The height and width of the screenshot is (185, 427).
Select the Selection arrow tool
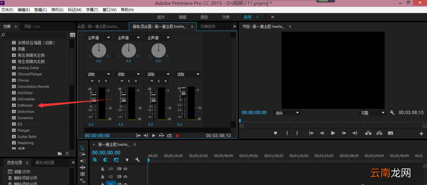(82, 148)
